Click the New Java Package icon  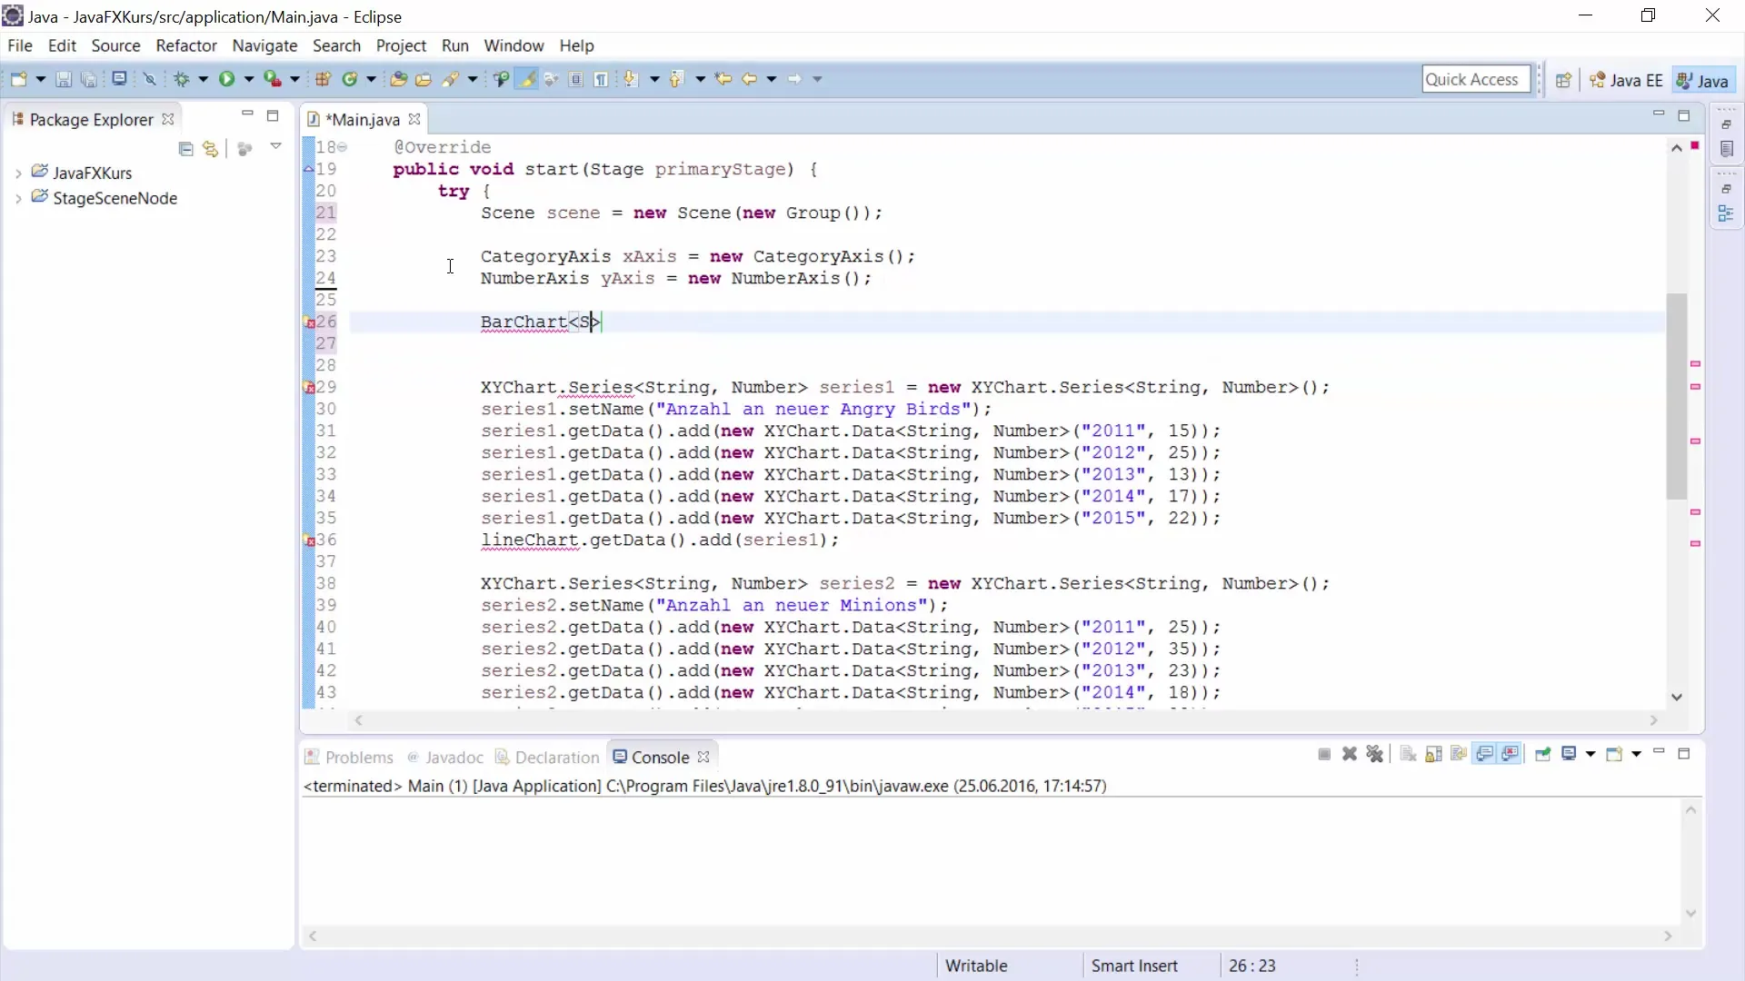(x=323, y=79)
